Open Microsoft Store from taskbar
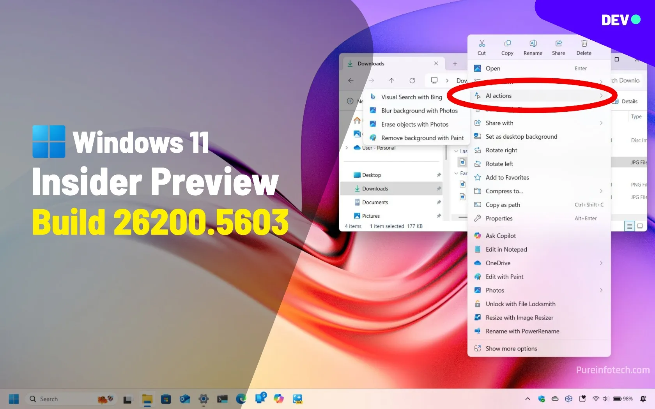This screenshot has height=409, width=655. 166,399
